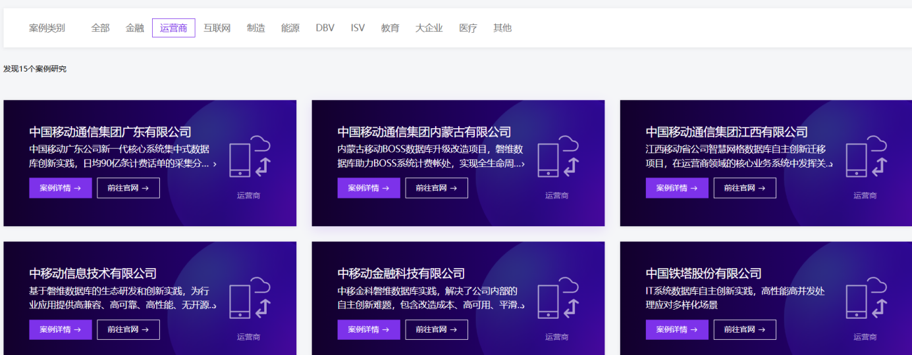
Task: Select the 能源 category filter
Action: tap(290, 28)
